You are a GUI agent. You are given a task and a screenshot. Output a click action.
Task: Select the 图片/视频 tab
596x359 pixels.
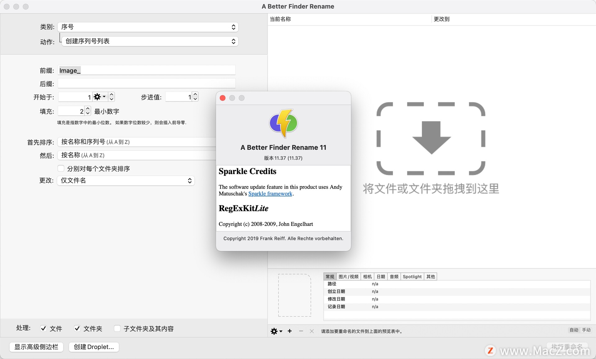pyautogui.click(x=348, y=276)
